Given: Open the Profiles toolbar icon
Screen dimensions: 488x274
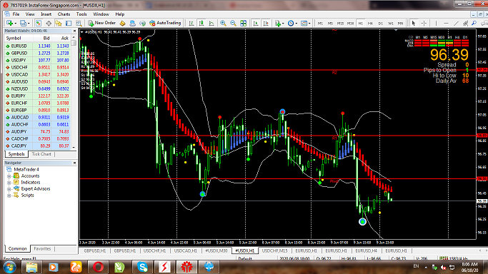Looking at the screenshot, I should [23, 23].
